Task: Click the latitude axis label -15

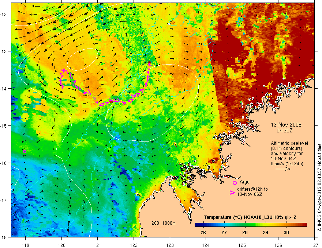Action: click(x=4, y=126)
